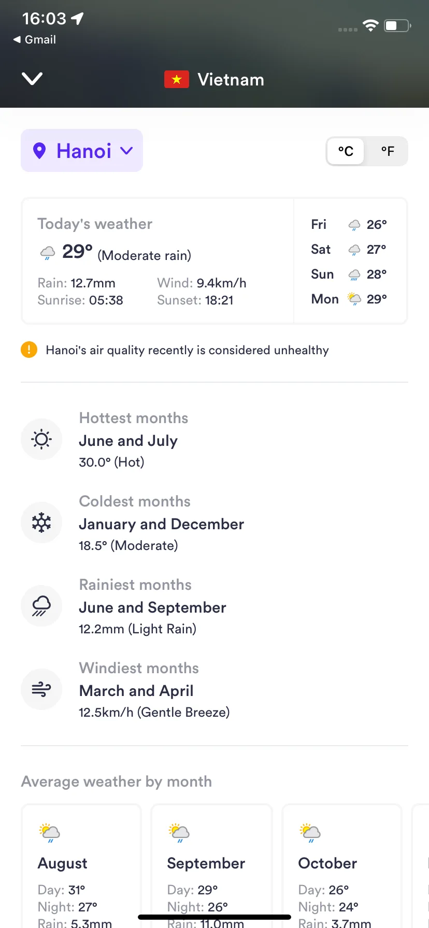This screenshot has width=429, height=928.
Task: Tap today's moderate rain cloud icon
Action: pyautogui.click(x=48, y=253)
